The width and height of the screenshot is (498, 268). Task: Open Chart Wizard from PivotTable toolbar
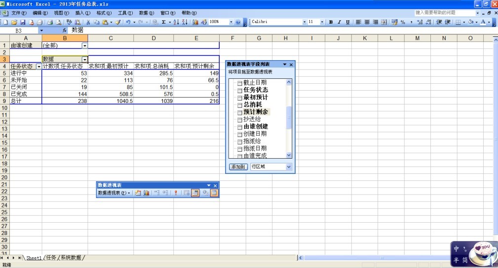(x=147, y=193)
